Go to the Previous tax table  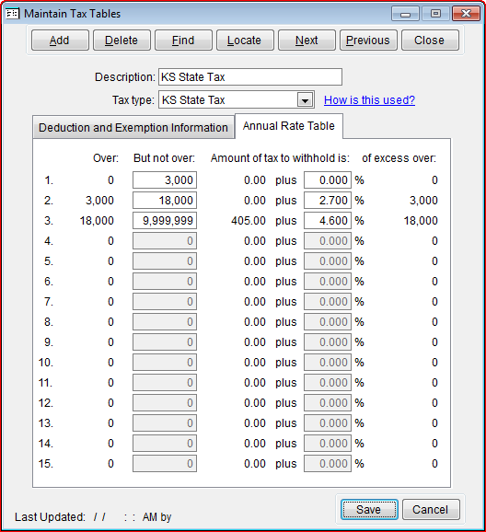click(x=368, y=40)
